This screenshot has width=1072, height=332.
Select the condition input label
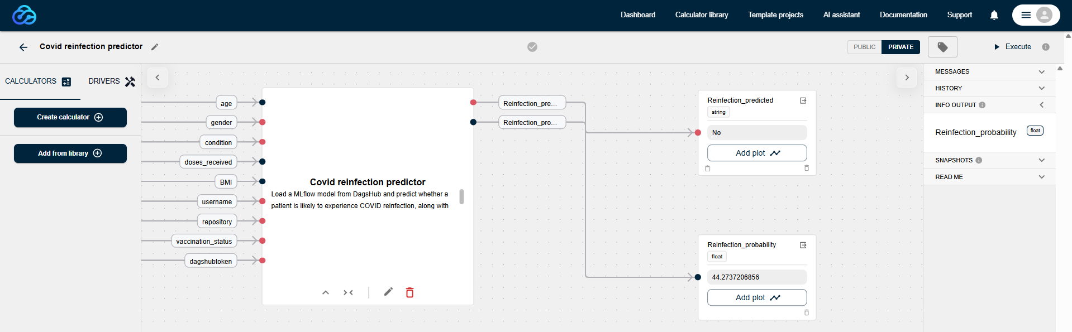coord(218,142)
